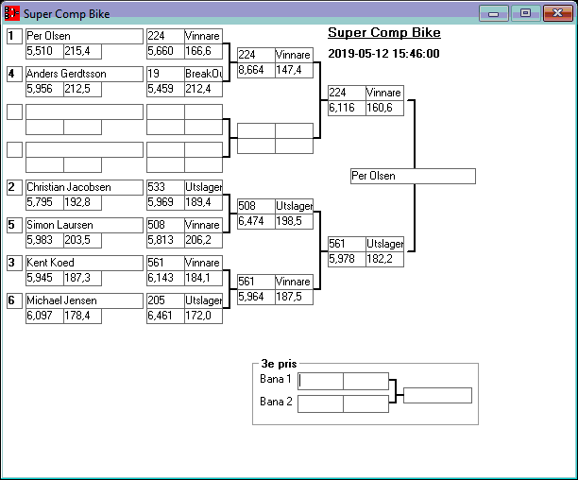This screenshot has height=480, width=578.
Task: Click the Super Comp Bike app icon
Action: click(12, 14)
